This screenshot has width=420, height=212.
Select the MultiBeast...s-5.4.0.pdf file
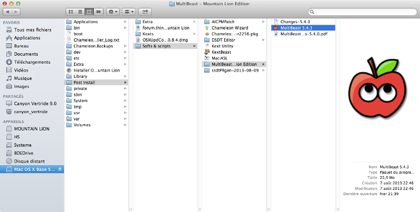[303, 34]
